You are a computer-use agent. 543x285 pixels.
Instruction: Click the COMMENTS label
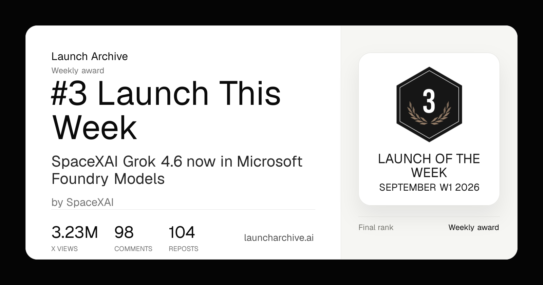[133, 249]
